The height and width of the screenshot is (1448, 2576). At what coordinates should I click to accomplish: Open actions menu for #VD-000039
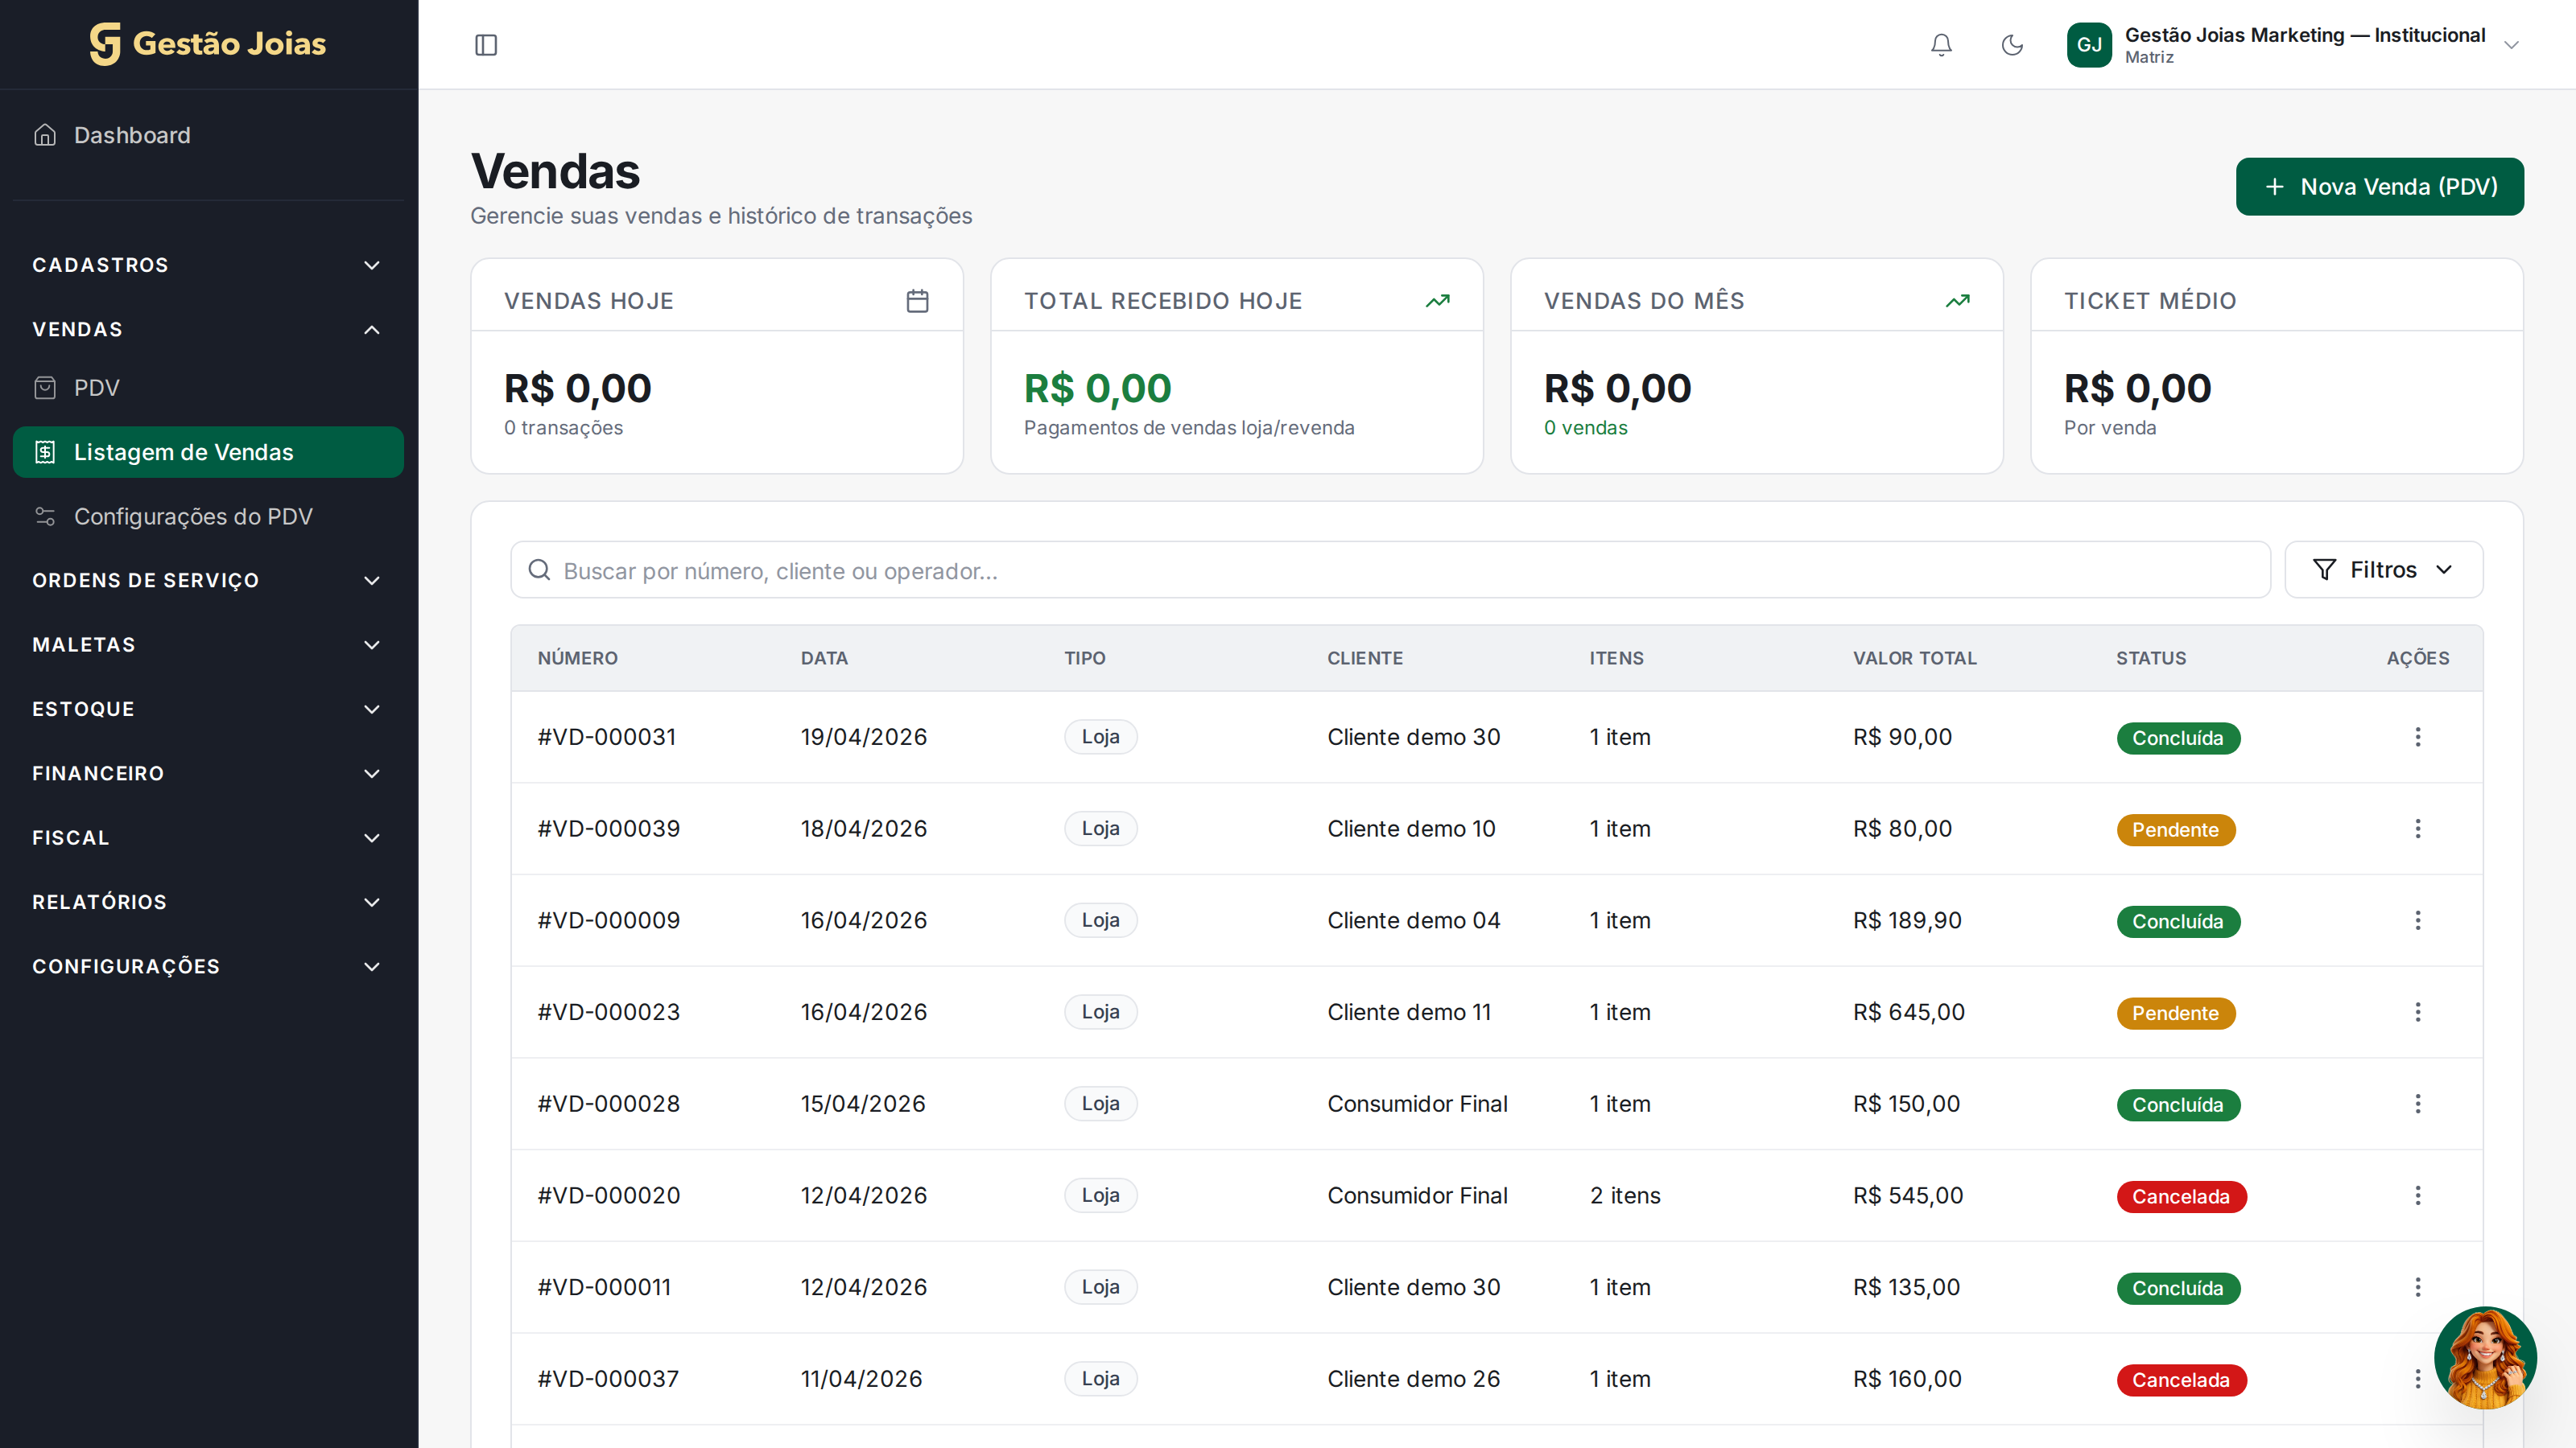click(x=2418, y=829)
